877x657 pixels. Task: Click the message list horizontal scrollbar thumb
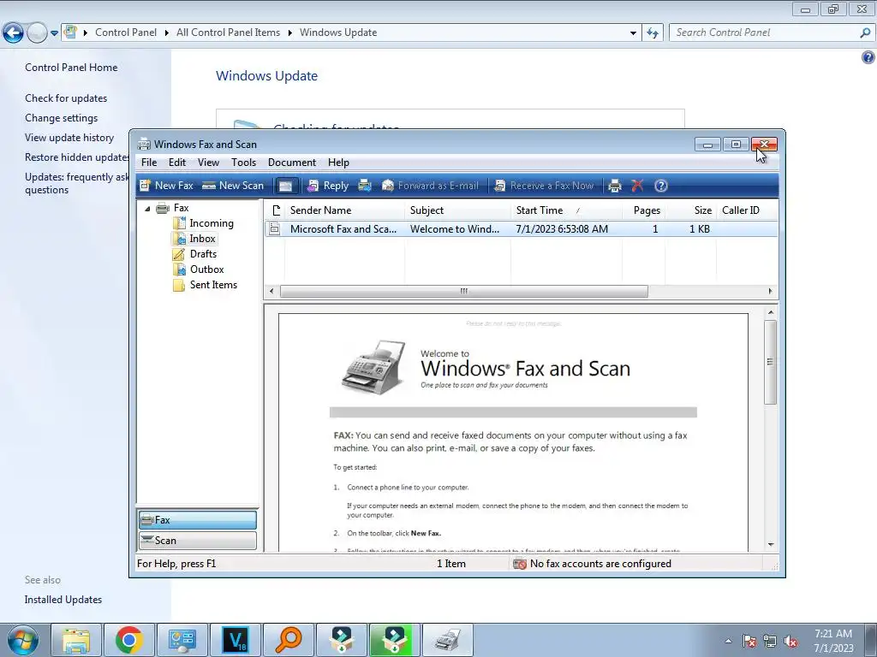(x=463, y=291)
